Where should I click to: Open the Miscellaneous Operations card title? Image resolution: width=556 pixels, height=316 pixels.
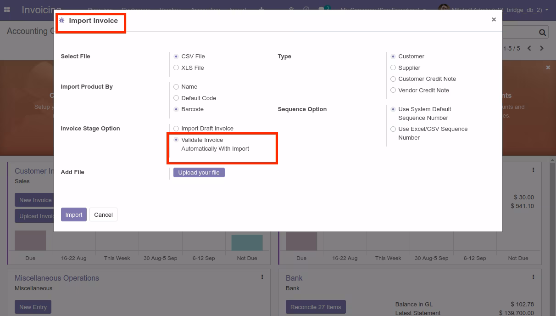click(x=57, y=278)
